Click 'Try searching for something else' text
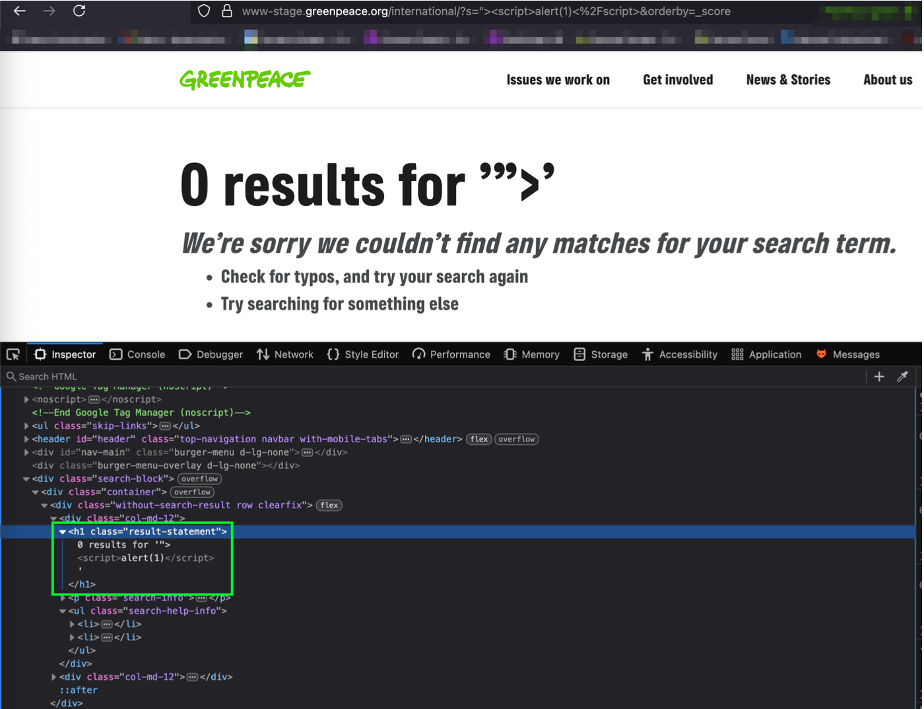Viewport: 924px width, 709px height. pos(339,304)
